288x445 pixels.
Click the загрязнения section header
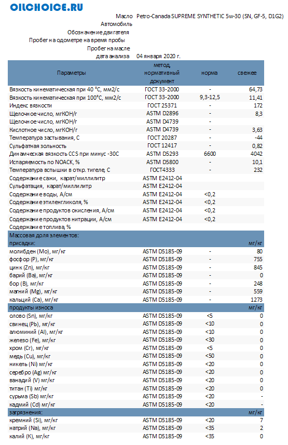click(26, 412)
